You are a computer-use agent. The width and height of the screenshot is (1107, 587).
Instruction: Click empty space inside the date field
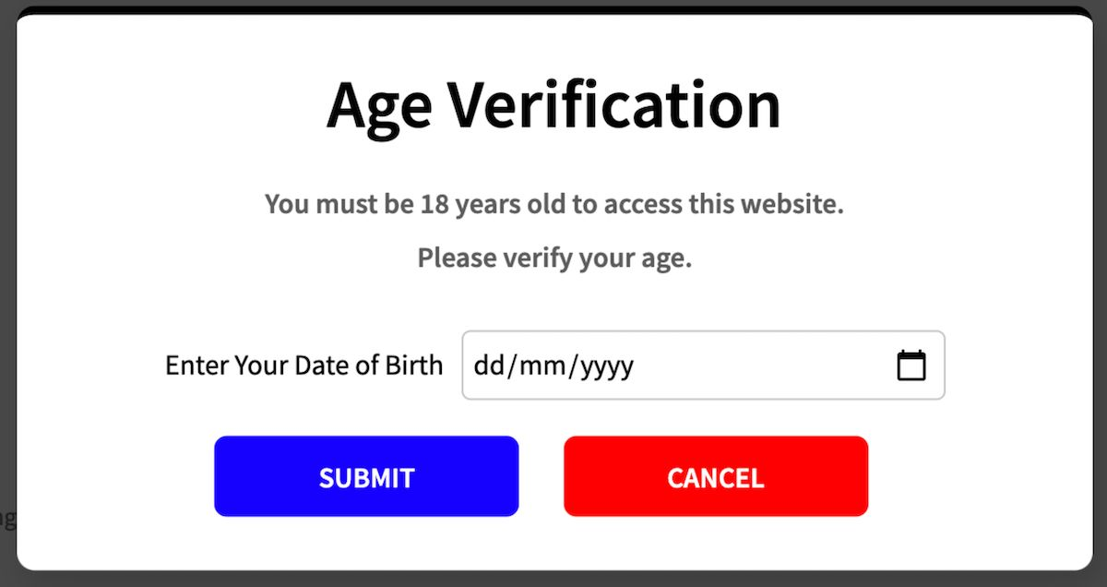pyautogui.click(x=766, y=365)
